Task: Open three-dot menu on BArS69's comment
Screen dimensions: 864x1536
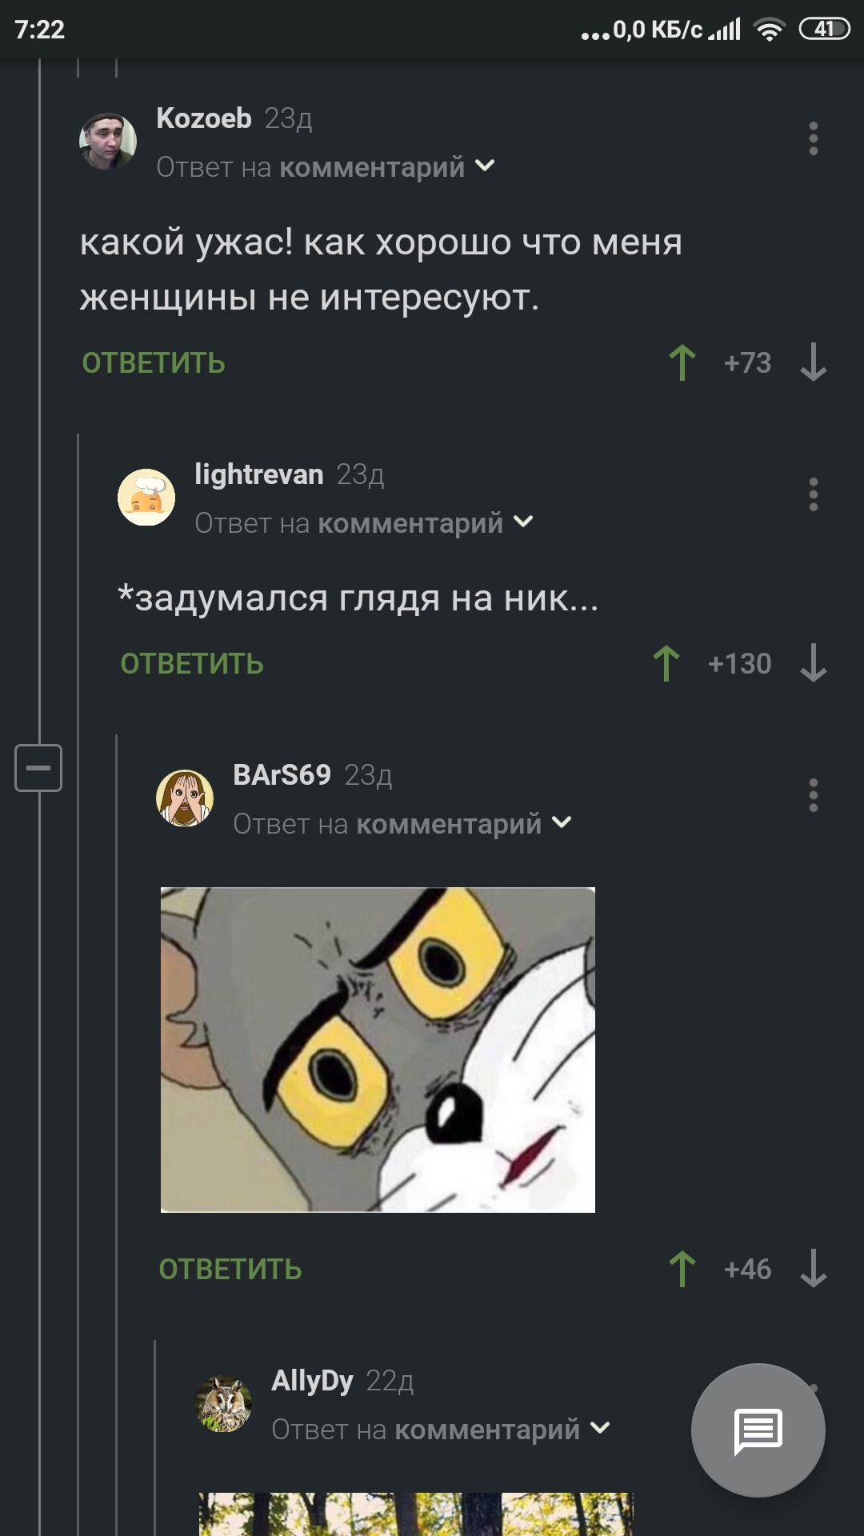Action: [x=814, y=795]
